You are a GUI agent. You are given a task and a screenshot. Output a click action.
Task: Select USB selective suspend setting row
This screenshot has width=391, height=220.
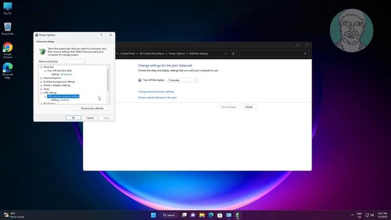point(64,97)
